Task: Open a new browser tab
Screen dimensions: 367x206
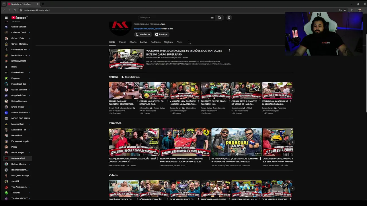Action: click(x=43, y=4)
